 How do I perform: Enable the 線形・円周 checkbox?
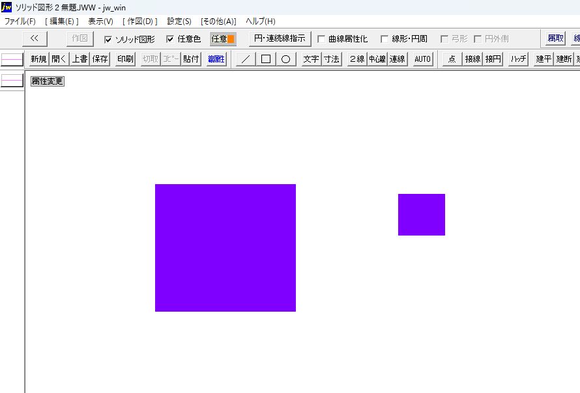(x=384, y=39)
